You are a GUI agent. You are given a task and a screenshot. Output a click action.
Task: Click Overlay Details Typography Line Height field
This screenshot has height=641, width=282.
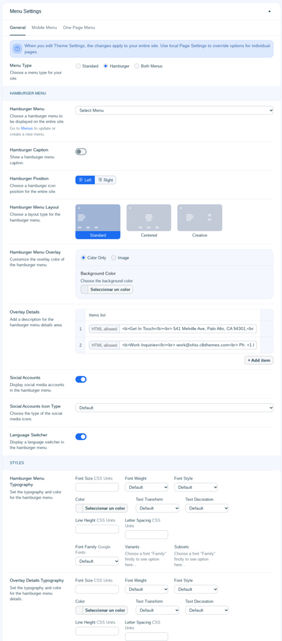tap(97, 631)
